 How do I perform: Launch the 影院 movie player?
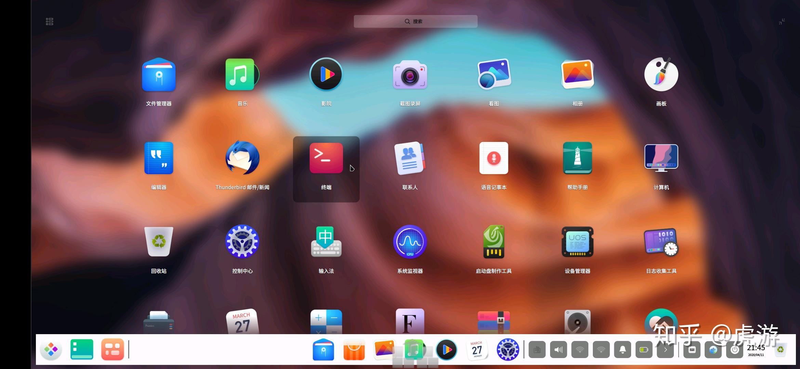tap(326, 75)
